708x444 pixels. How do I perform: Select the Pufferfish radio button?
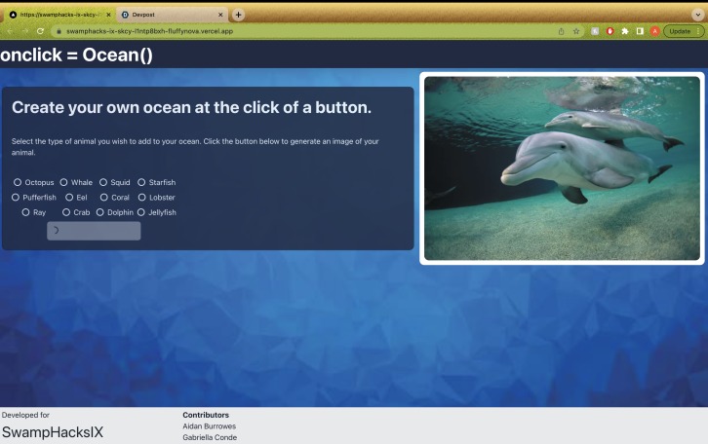tap(16, 197)
